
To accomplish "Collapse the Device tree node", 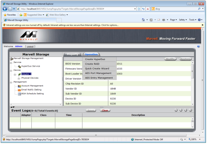I will point(11,70).
